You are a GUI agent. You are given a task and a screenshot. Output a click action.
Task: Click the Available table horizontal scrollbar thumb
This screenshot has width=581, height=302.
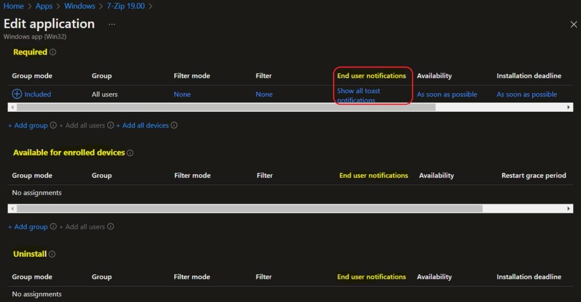point(250,209)
